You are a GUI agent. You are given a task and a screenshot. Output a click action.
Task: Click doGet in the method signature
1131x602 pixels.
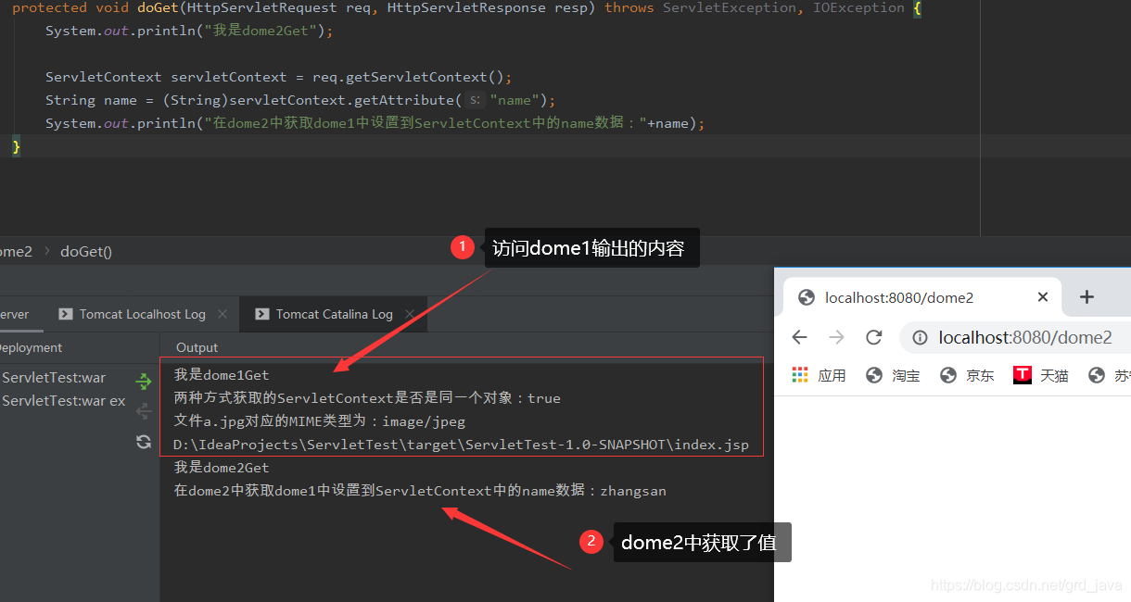158,8
